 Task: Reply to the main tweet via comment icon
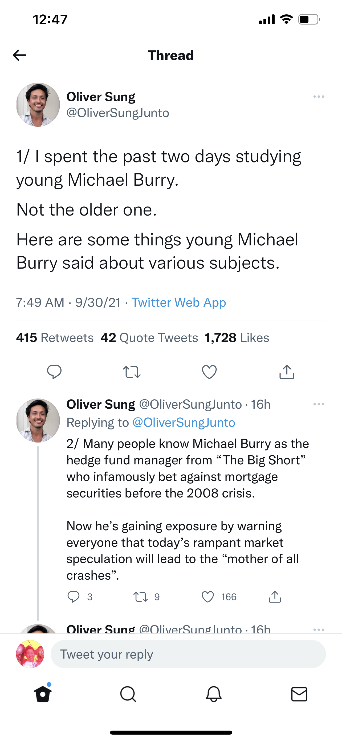coord(54,372)
